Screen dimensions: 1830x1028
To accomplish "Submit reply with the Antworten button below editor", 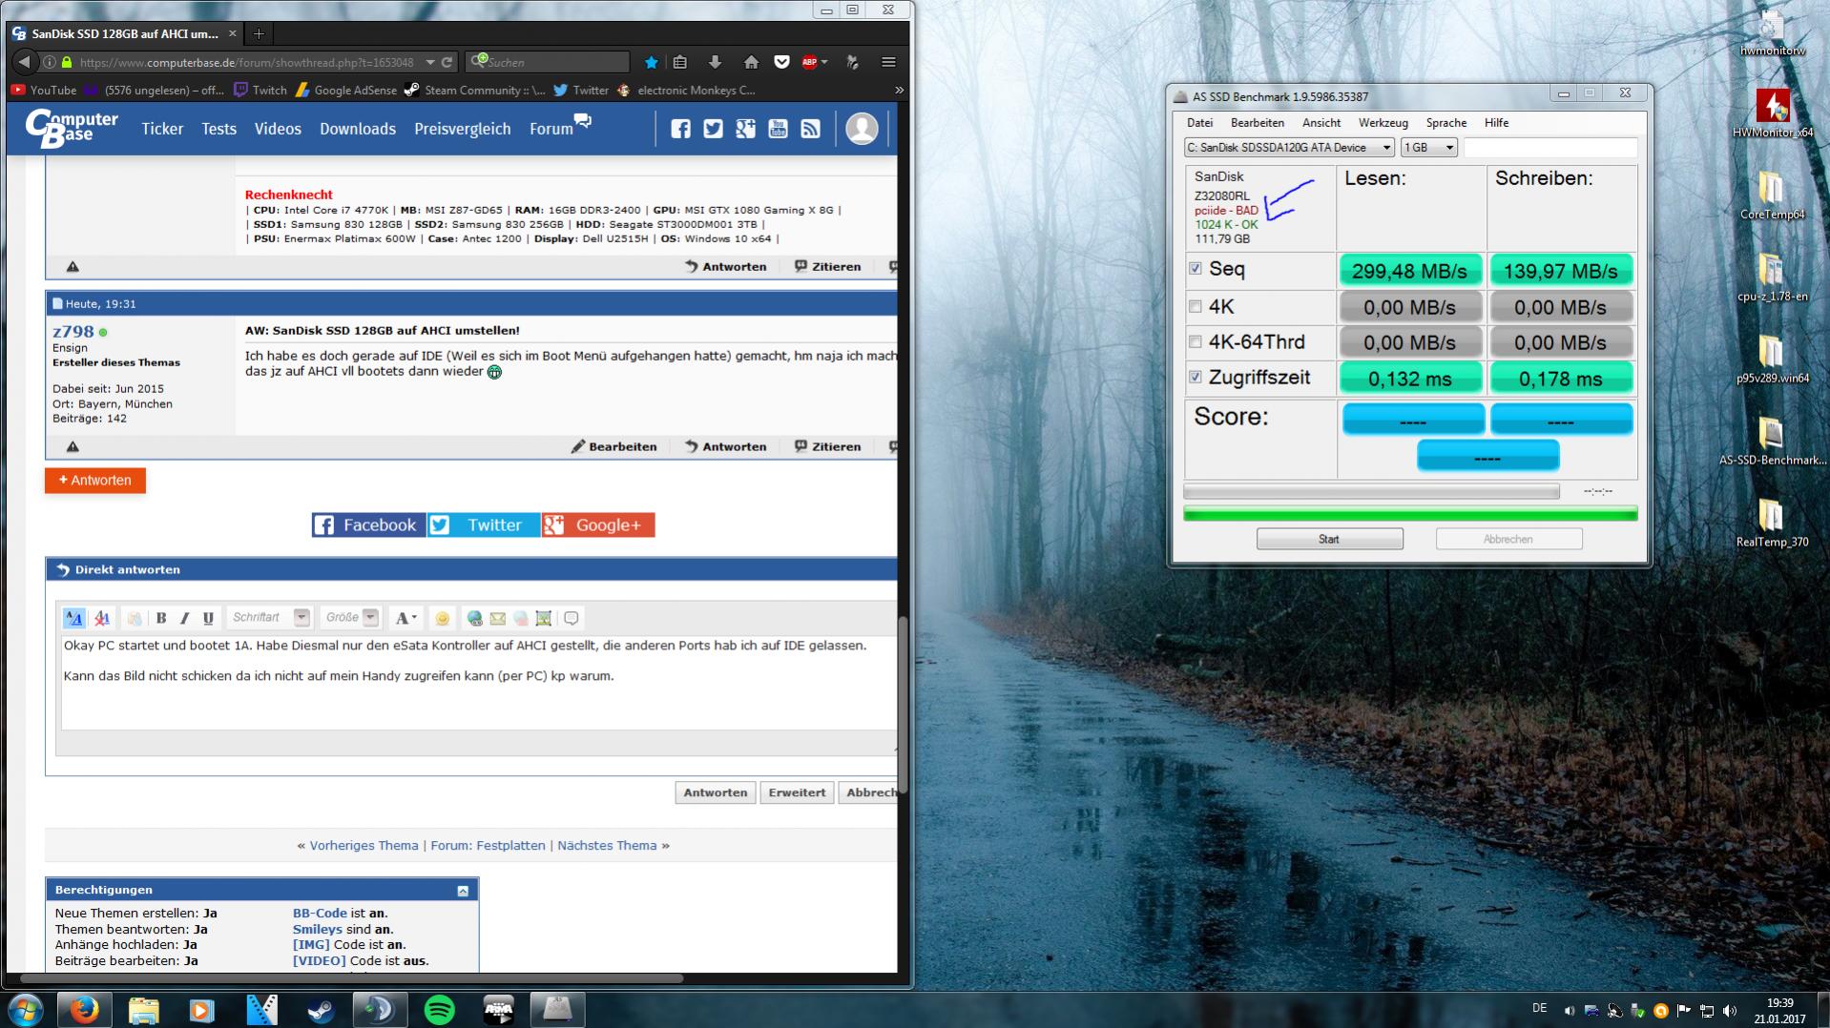I will point(715,792).
